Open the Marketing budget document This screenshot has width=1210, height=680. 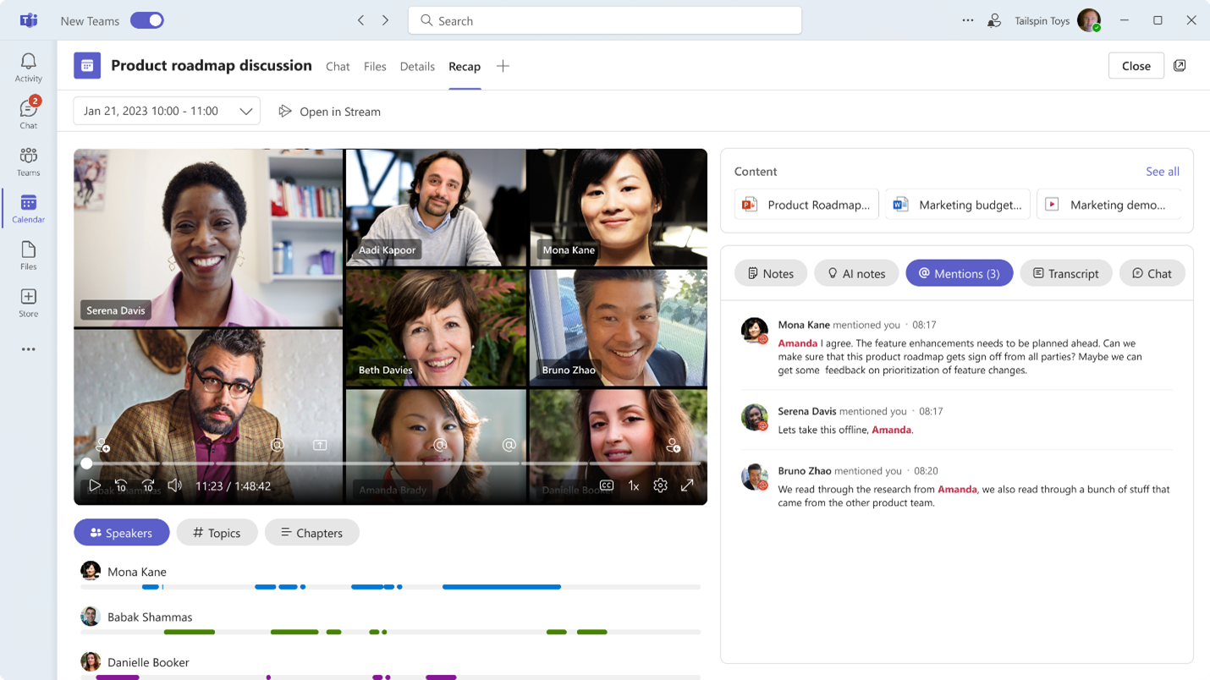point(957,204)
